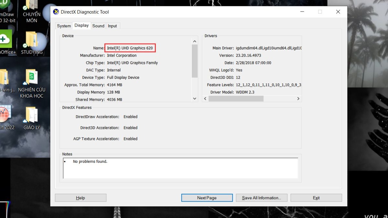Image resolution: width=388 pixels, height=218 pixels.
Task: Click Main Driver igdumdim64.dll text
Action: (269, 48)
